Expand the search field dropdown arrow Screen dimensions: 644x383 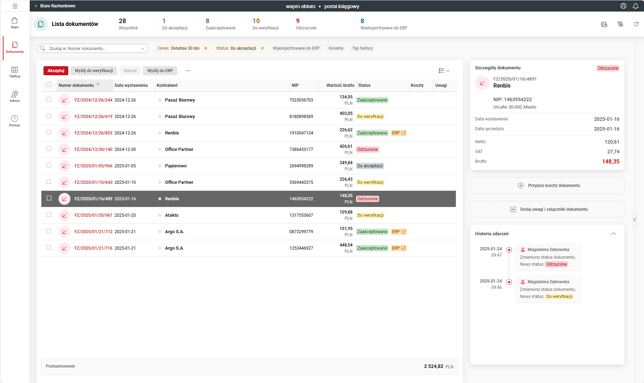[x=143, y=49]
